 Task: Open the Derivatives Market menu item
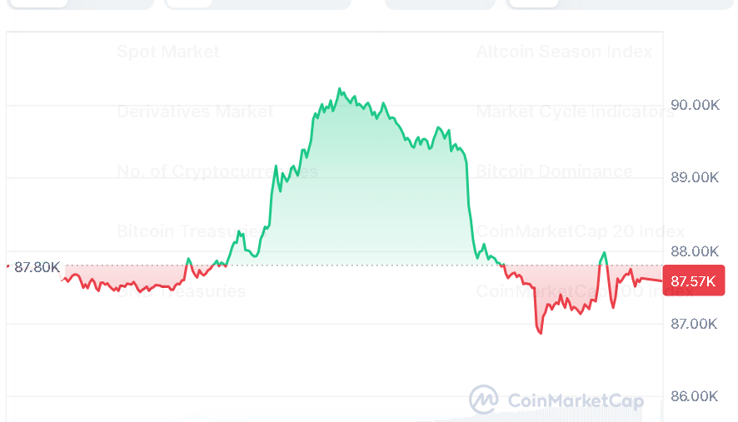click(x=195, y=112)
